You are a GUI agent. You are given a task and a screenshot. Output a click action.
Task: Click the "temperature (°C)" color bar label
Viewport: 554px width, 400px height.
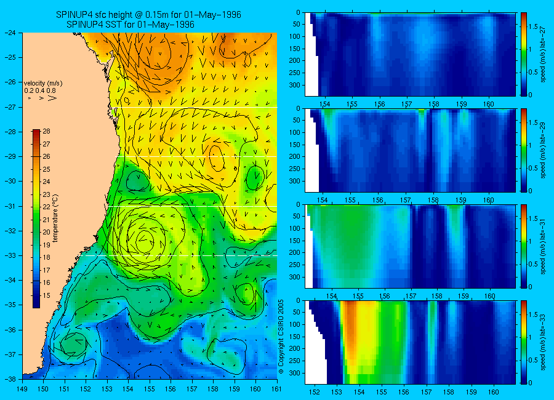click(x=55, y=218)
